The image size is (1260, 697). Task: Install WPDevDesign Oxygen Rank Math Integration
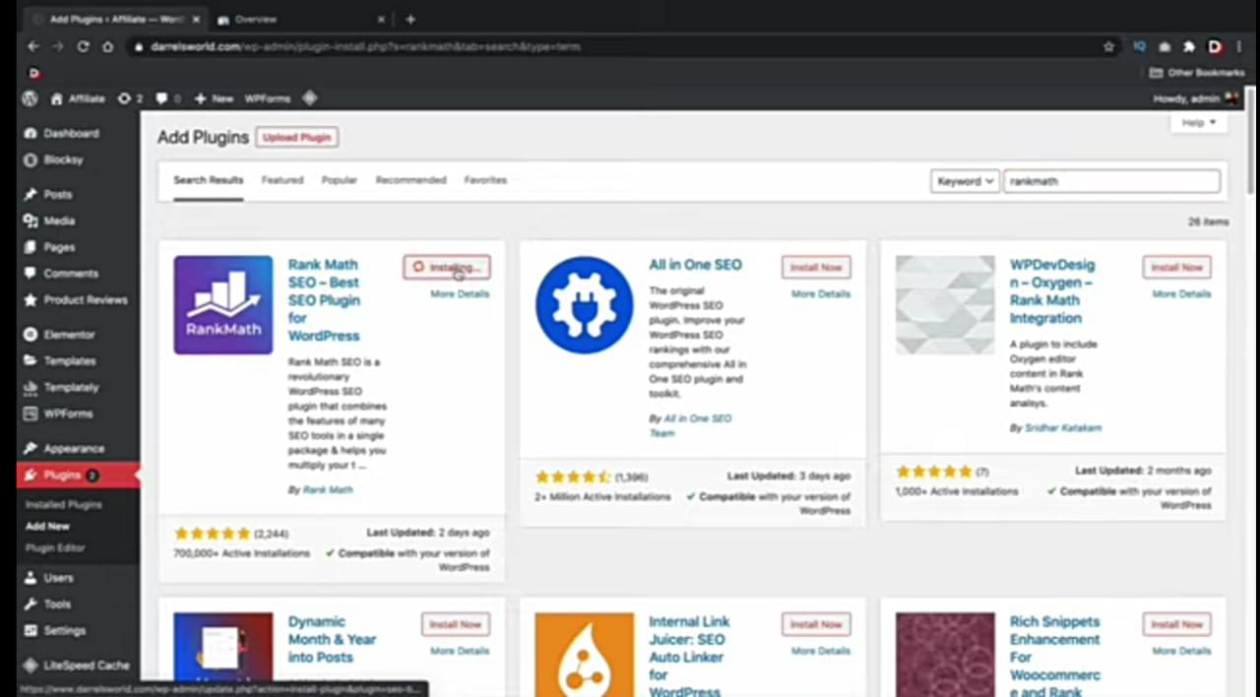tap(1177, 267)
